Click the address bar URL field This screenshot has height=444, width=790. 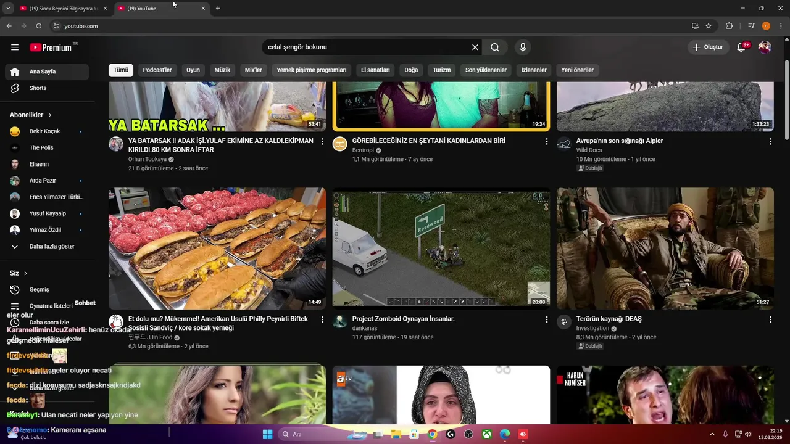point(370,26)
